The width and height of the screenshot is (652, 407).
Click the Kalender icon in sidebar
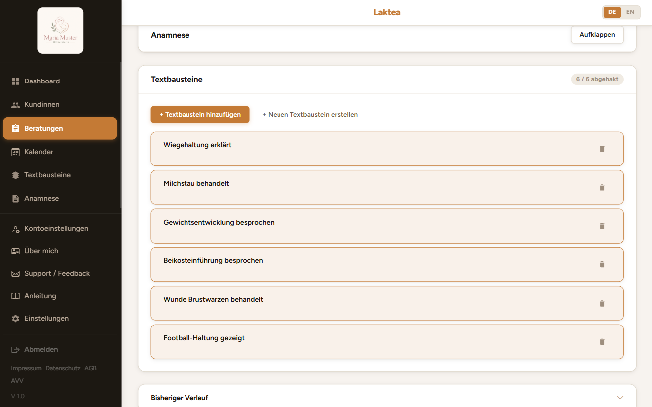pos(15,152)
